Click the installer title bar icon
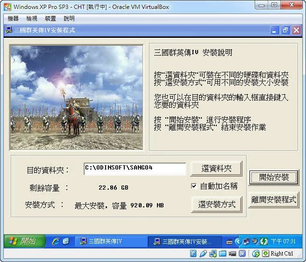 point(9,30)
